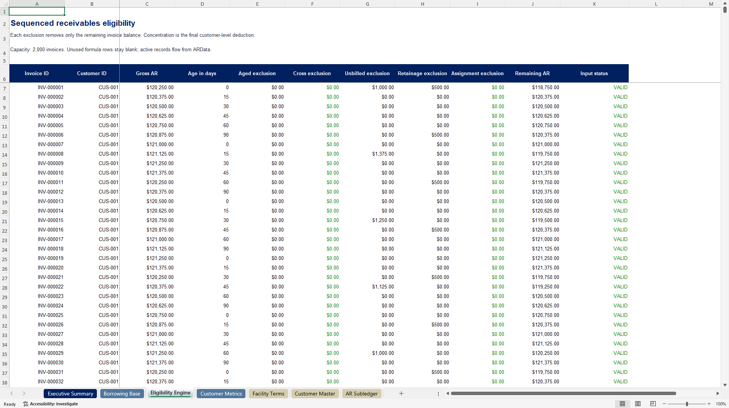
Task: Go to previous sheet tab arrow
Action: click(12, 394)
